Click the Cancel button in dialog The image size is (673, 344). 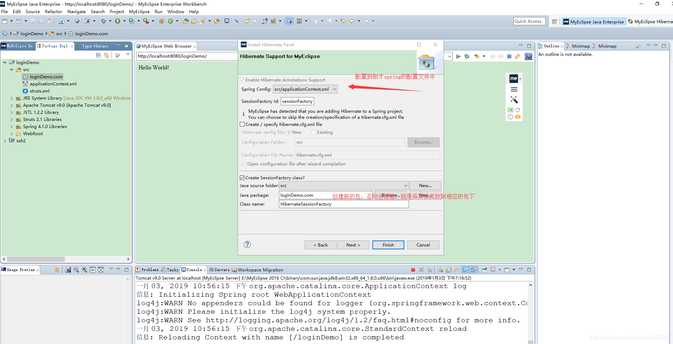point(423,245)
